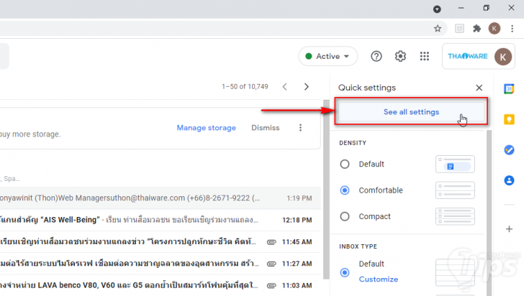
Task: Click the Quick settings panel scrollbar
Action: pyautogui.click(x=489, y=213)
